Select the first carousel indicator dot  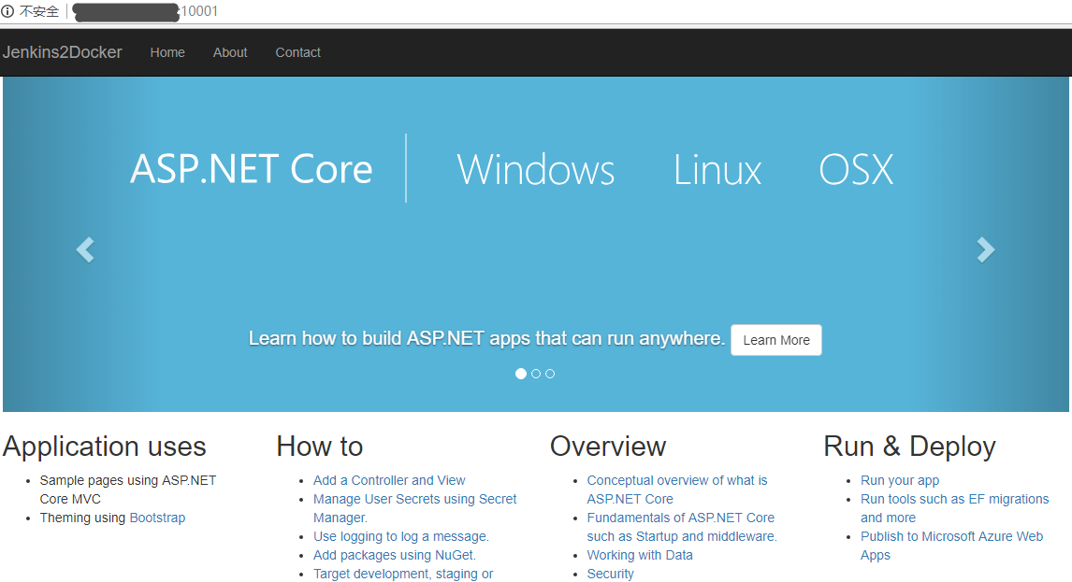(521, 374)
